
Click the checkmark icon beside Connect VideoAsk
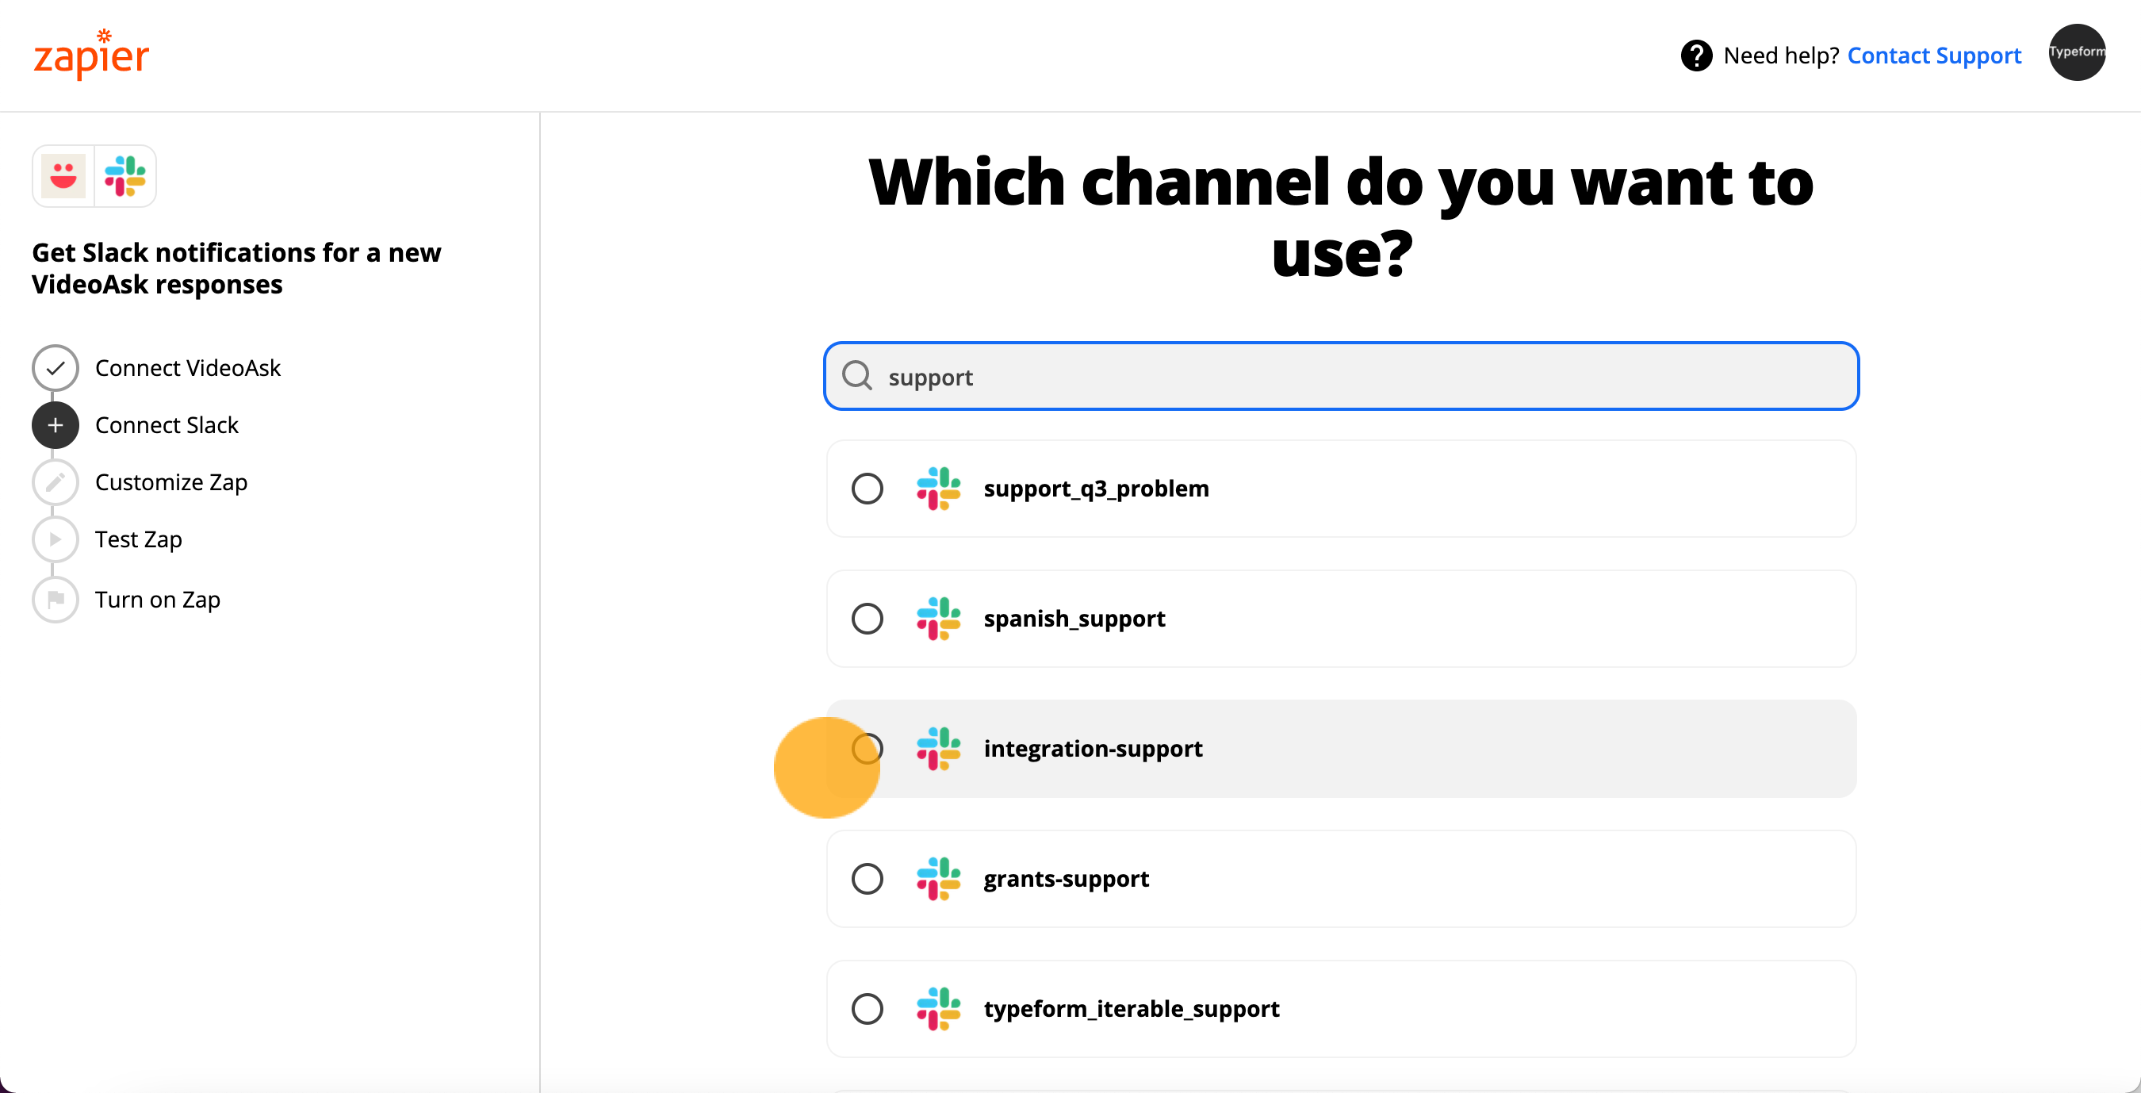[x=55, y=368]
